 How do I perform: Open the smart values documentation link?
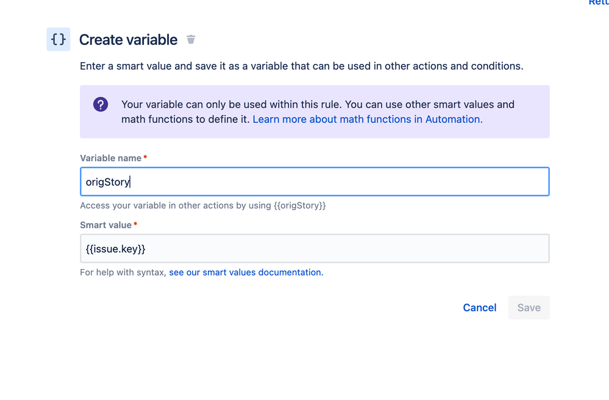click(x=246, y=272)
